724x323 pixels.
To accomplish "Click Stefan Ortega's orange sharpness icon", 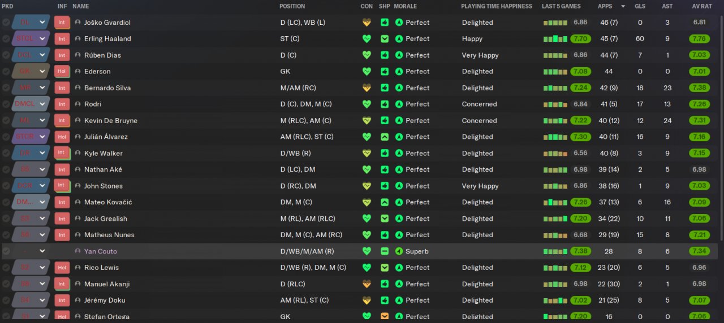I will point(385,316).
